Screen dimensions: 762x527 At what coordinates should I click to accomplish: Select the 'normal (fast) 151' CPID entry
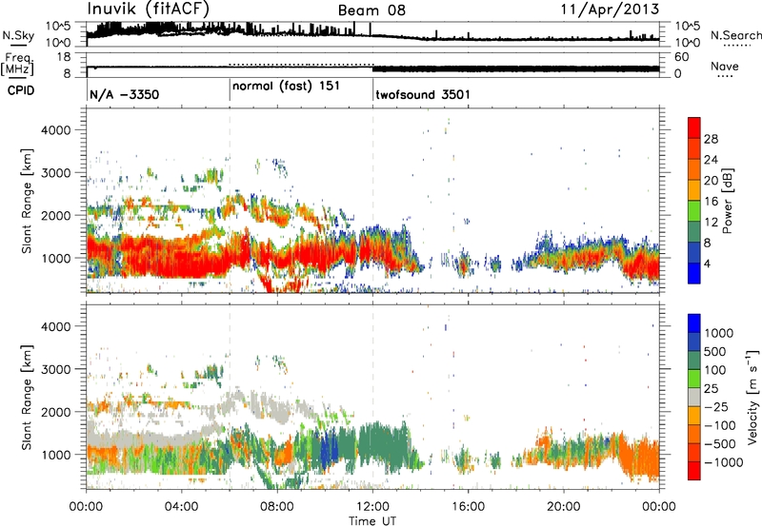(286, 87)
